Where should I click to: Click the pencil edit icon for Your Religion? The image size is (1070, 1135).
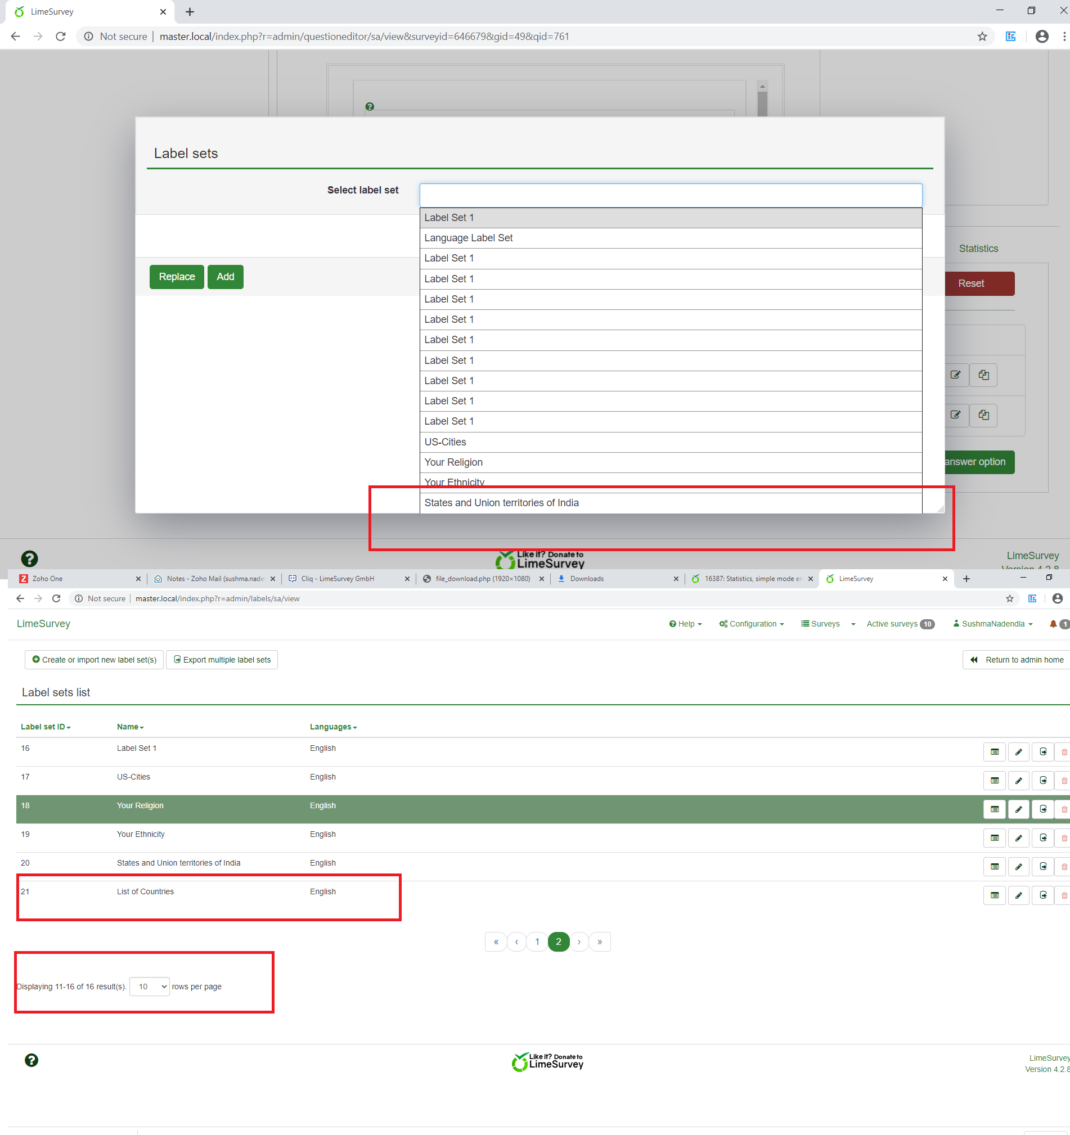(x=1018, y=809)
